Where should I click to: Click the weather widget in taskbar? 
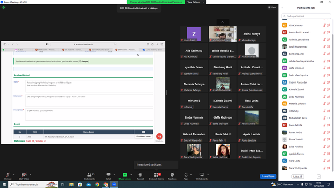[x=282, y=184]
